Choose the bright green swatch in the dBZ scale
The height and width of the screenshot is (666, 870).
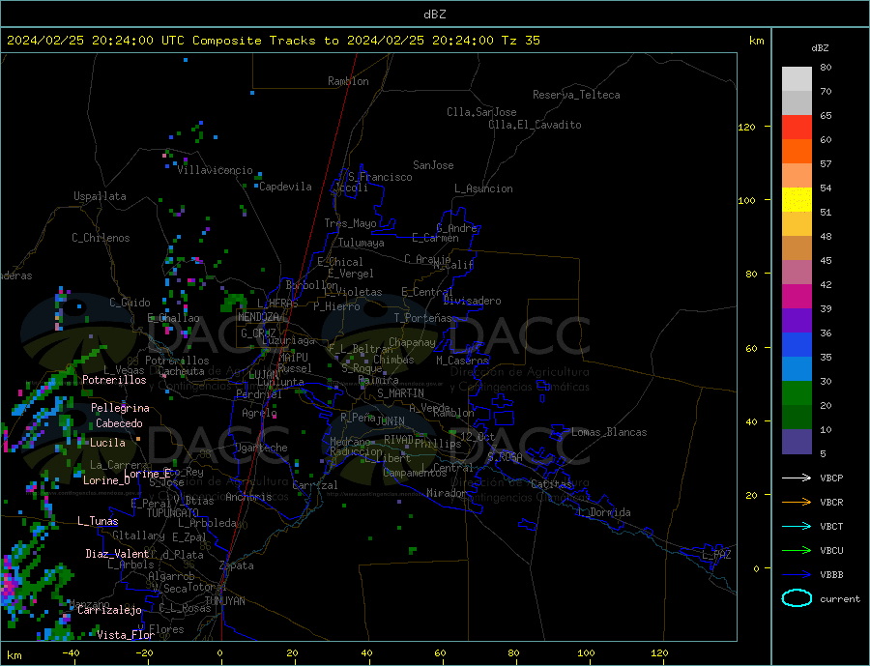(797, 393)
